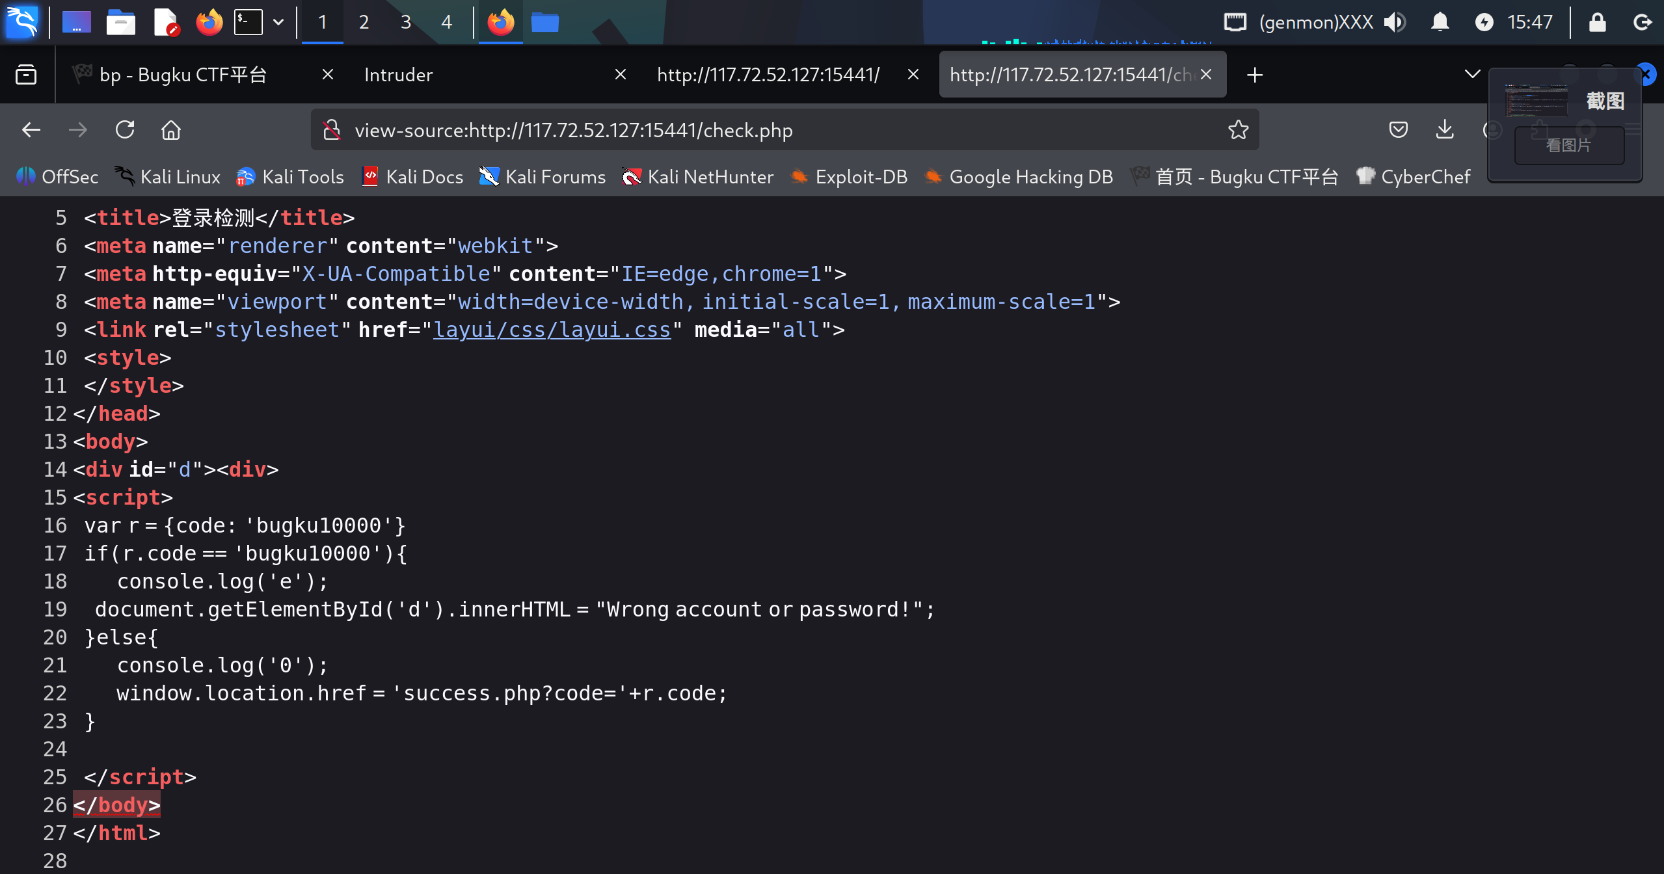This screenshot has width=1664, height=874.
Task: Toggle the notifications bell in panel
Action: click(x=1440, y=22)
